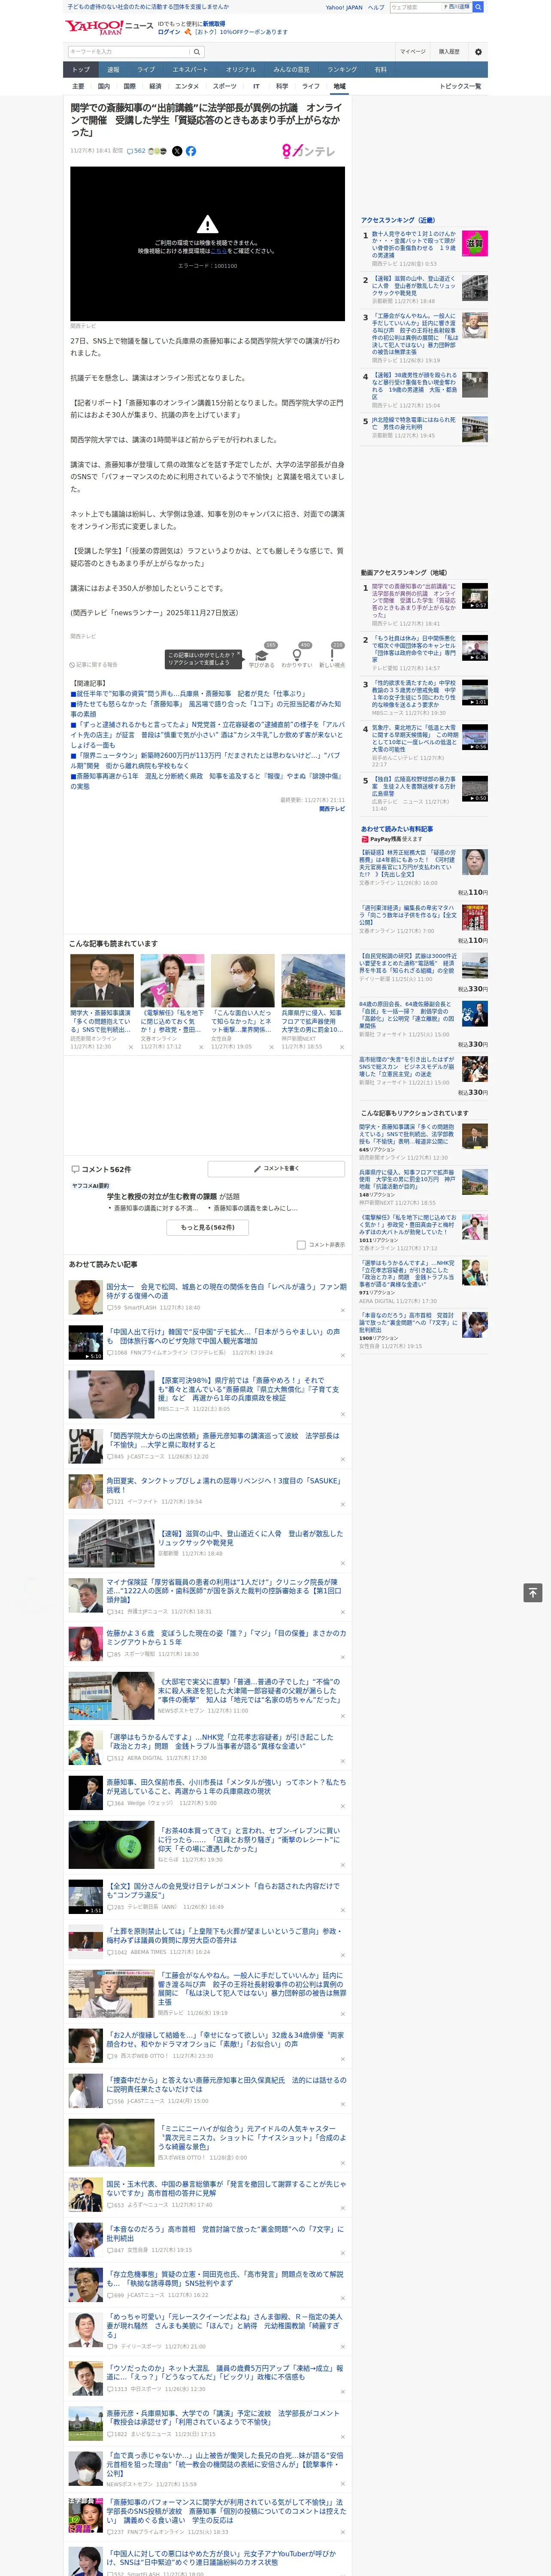Image resolution: width=551 pixels, height=2576 pixels.
Task: Play ranked video with 6:36 duration thumbnail
Action: click(475, 647)
